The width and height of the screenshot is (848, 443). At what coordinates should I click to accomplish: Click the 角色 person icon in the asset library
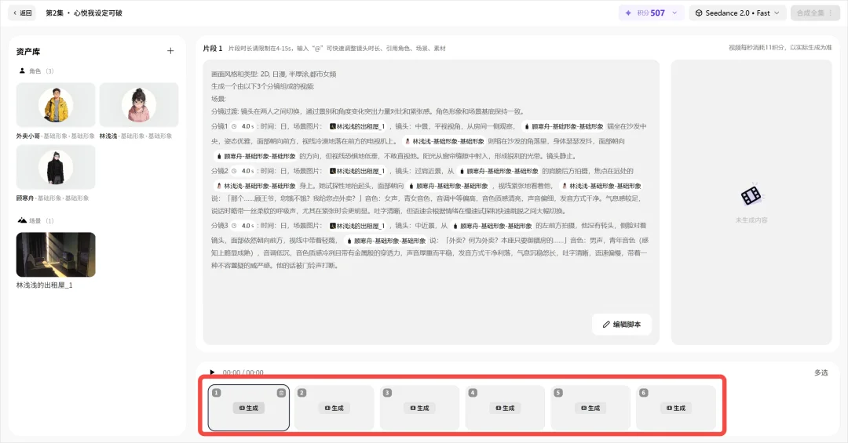22,71
